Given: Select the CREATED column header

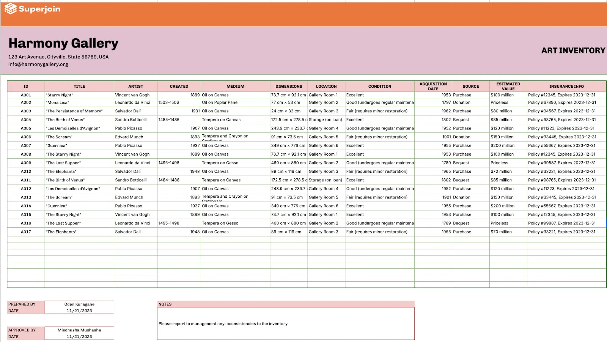Looking at the screenshot, I should click(x=179, y=87).
